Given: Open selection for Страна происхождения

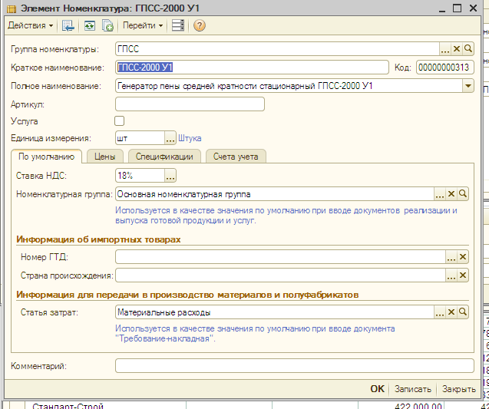Looking at the screenshot, I should point(451,275).
